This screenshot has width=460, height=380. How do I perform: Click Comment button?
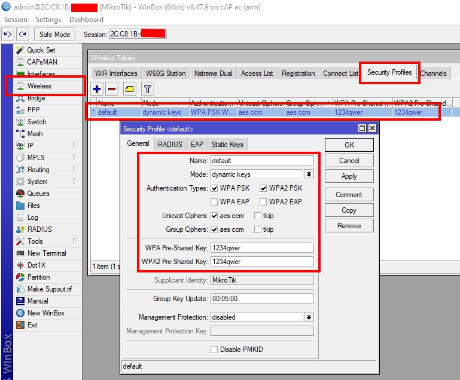click(349, 195)
